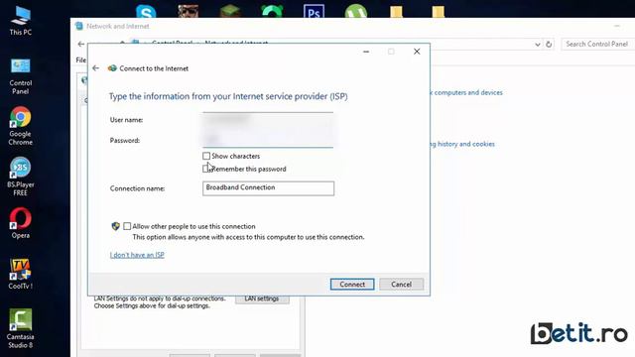Image resolution: width=635 pixels, height=357 pixels.
Task: Open the File menu in Control Panel window
Action: tap(81, 59)
